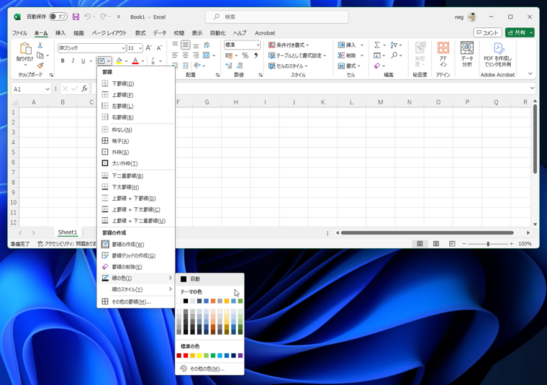Open the Borders button dropdown arrow
This screenshot has height=385, width=547.
point(109,61)
